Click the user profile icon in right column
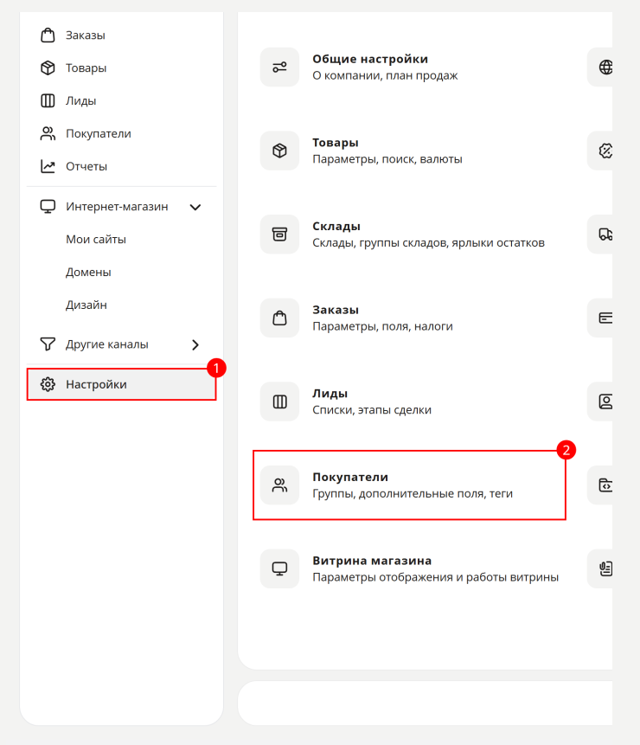The height and width of the screenshot is (745, 640). 605,401
